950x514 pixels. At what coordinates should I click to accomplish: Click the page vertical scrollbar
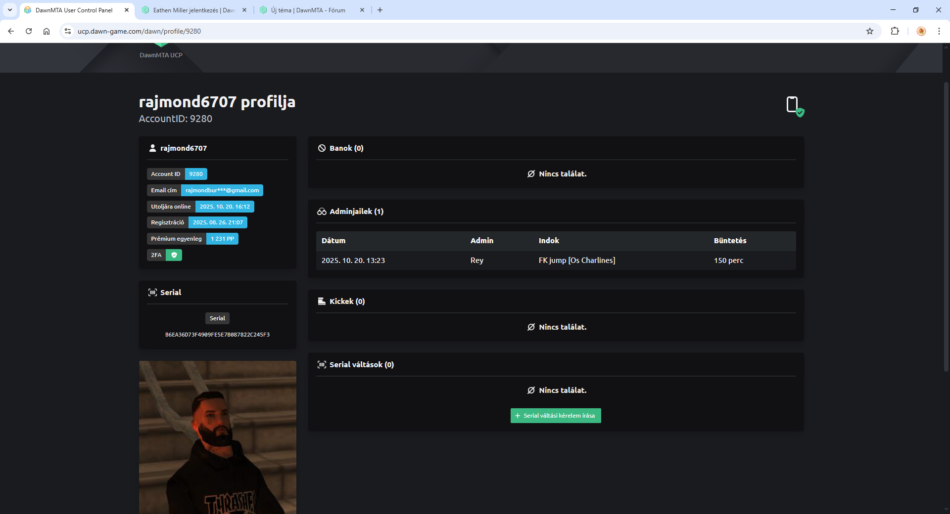tap(946, 227)
